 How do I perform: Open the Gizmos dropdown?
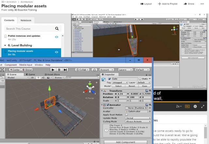pyautogui.click(x=59, y=78)
